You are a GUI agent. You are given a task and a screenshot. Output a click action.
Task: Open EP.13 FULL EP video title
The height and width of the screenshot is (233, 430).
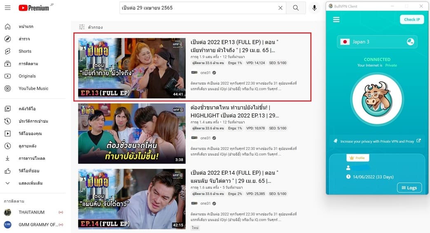[x=234, y=46]
